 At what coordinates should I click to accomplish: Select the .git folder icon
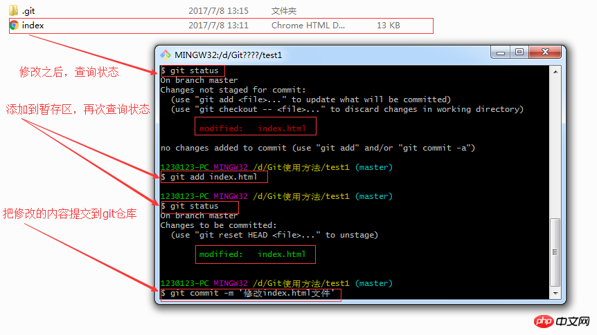tap(13, 10)
